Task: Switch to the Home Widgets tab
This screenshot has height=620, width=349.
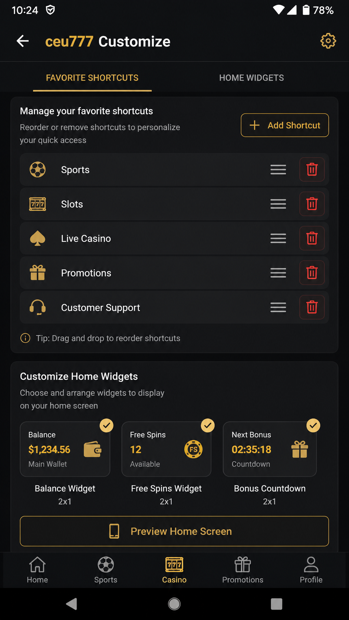Action: (251, 78)
